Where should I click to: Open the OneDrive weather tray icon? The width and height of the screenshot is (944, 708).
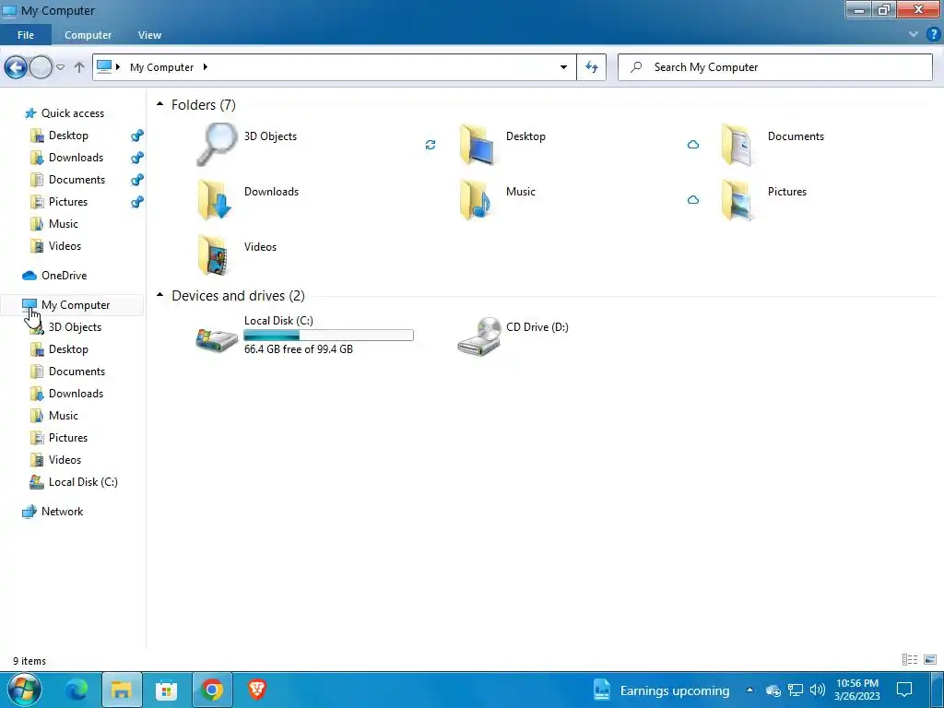coord(773,690)
